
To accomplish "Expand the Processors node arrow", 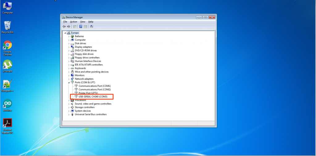I will click(69, 100).
